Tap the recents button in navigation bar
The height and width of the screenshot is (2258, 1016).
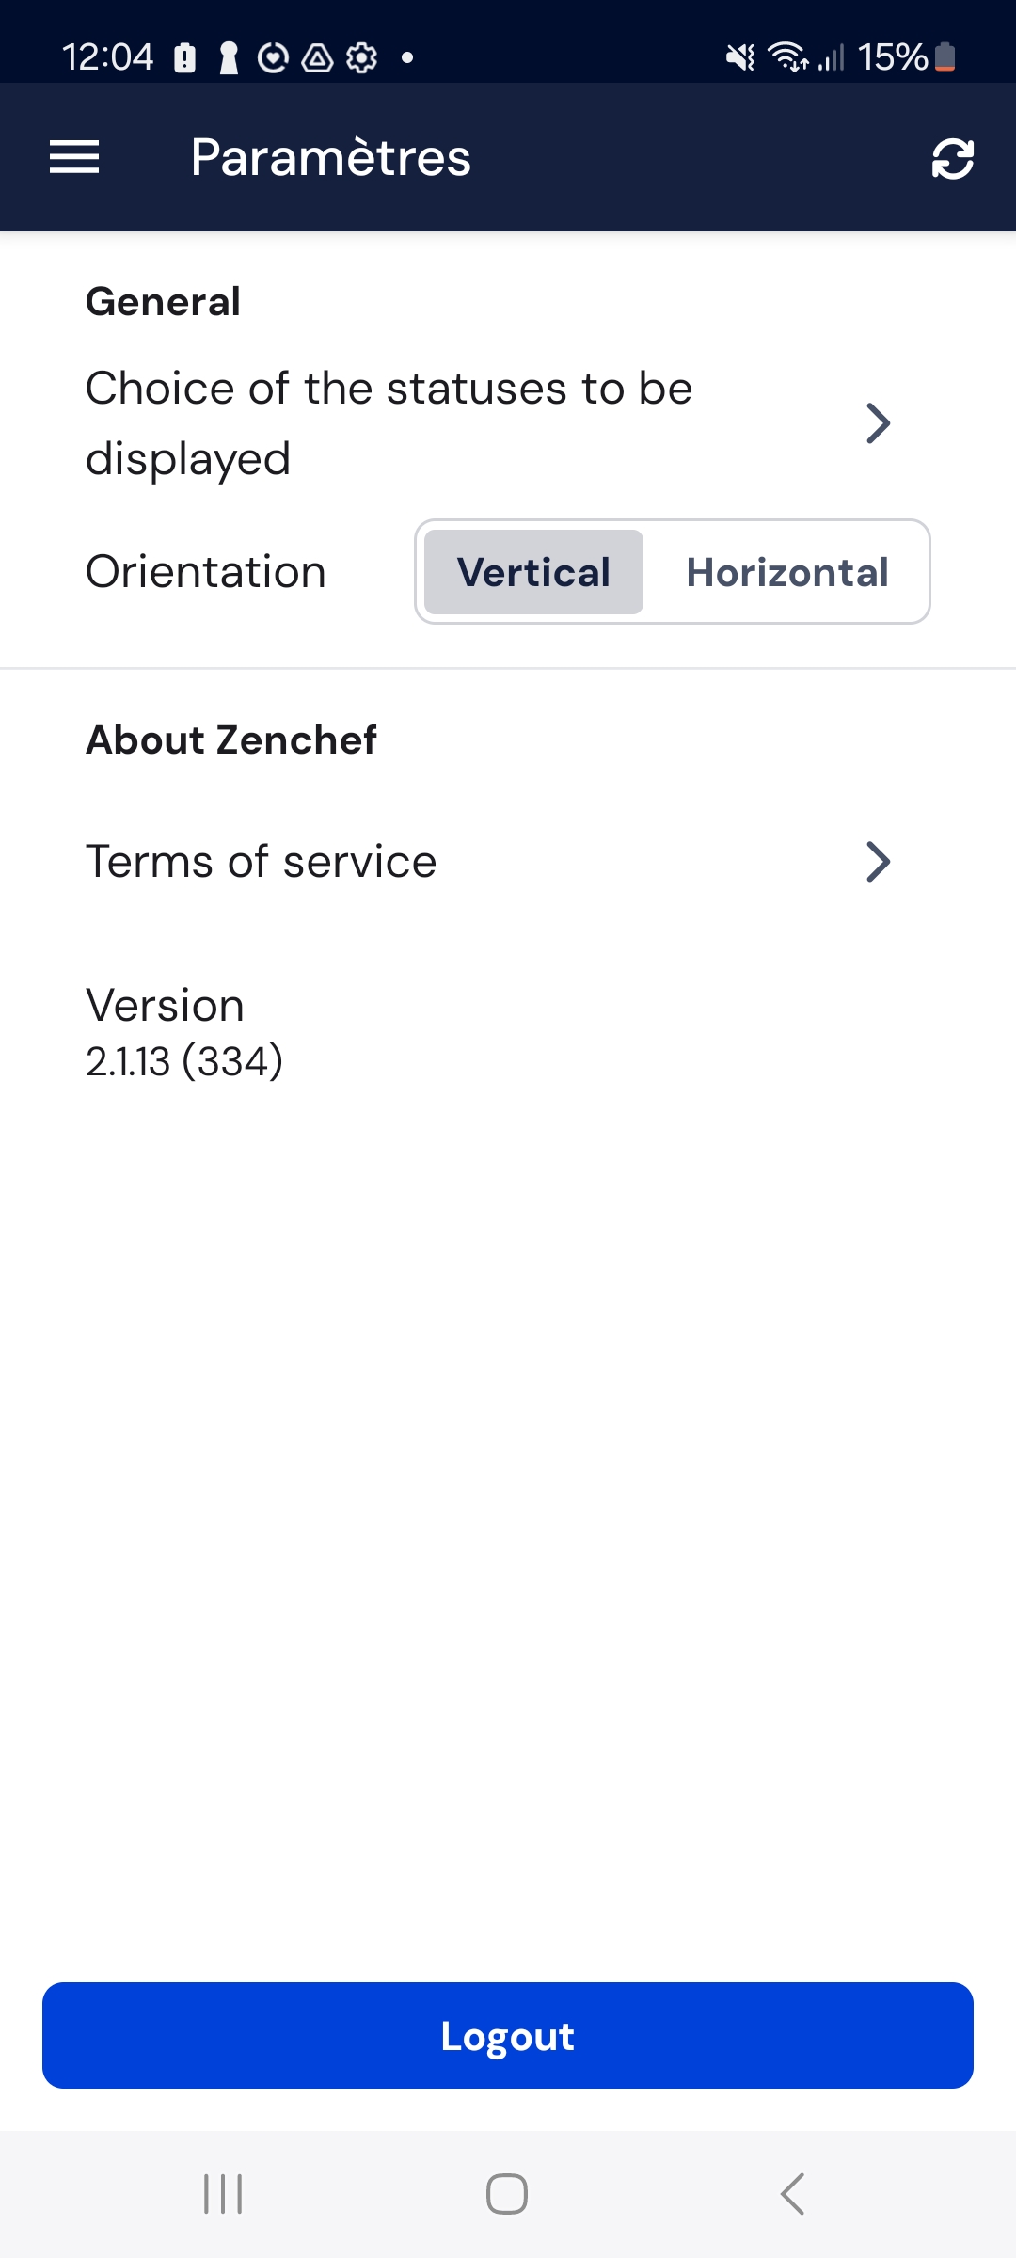click(x=223, y=2194)
